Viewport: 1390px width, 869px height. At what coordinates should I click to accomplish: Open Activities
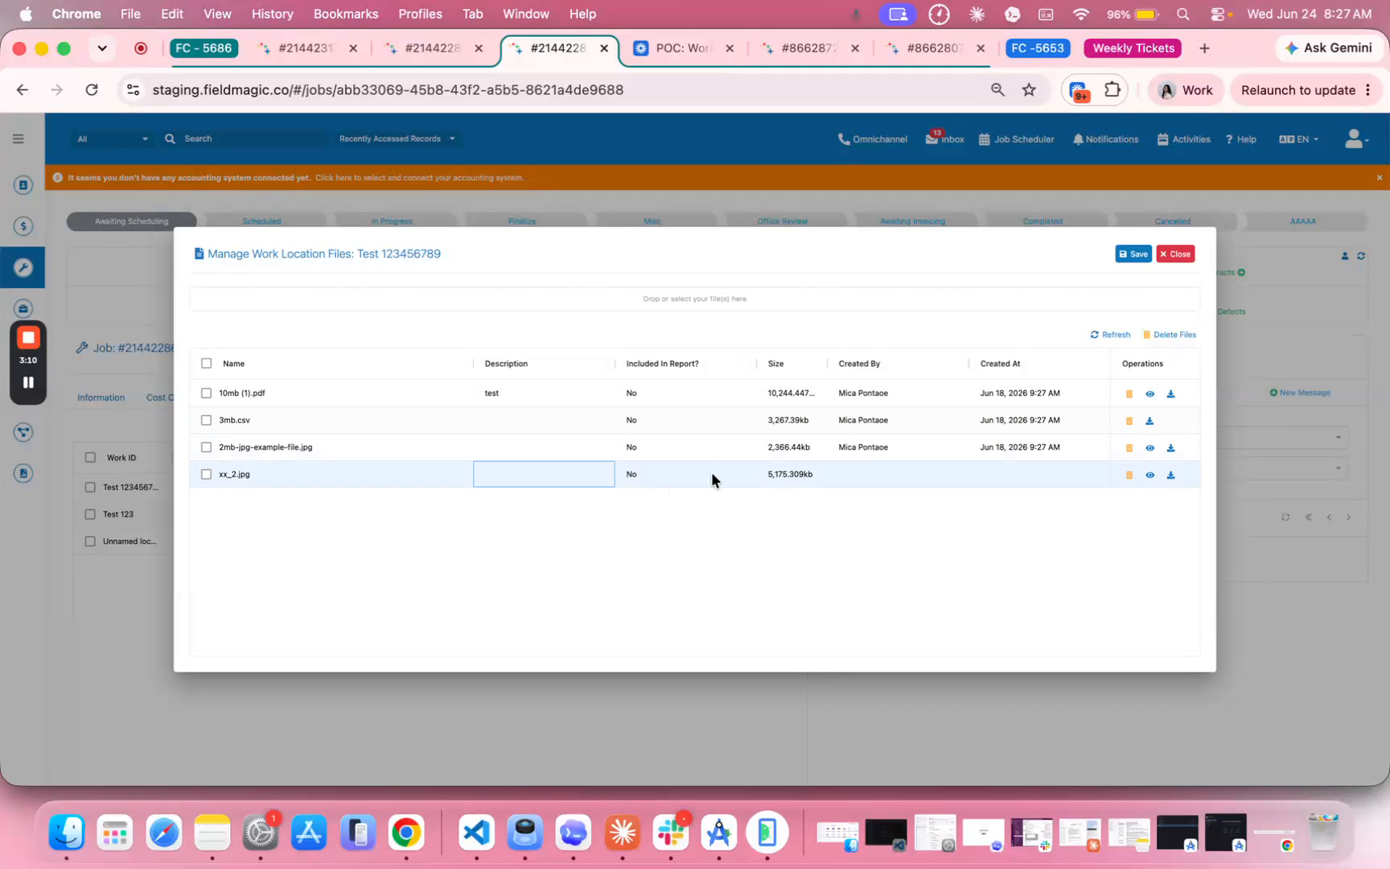tap(1183, 139)
